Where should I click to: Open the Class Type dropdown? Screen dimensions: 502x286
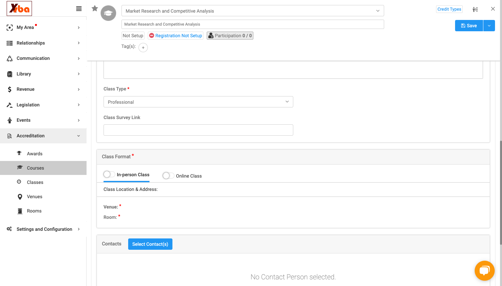(198, 102)
